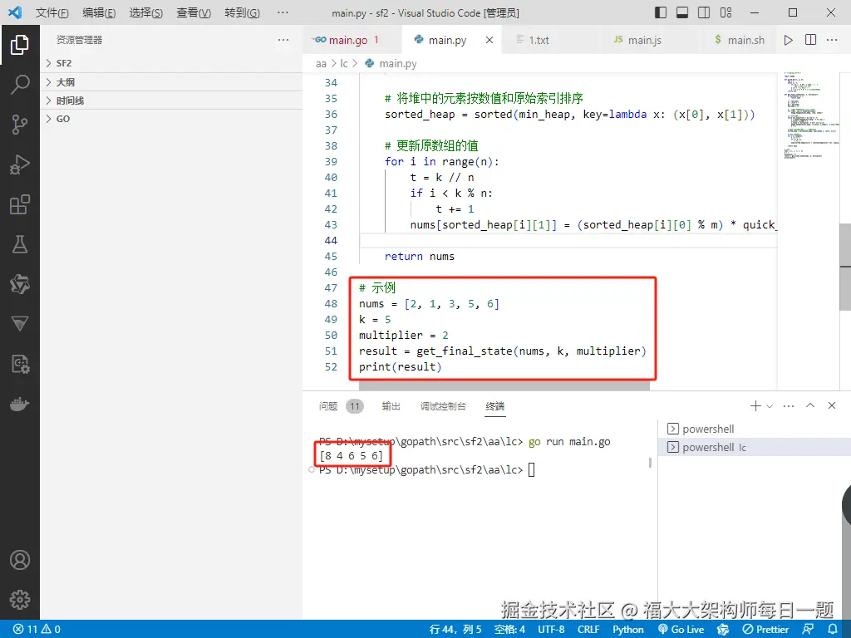Screen dimensions: 851x638
Task: Open Run and Debug view
Action: [x=20, y=164]
